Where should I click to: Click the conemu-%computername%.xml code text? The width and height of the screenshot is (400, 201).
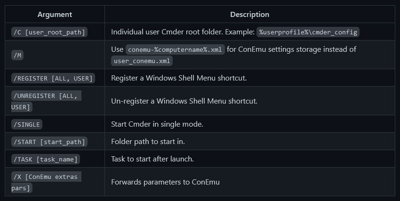click(175, 49)
